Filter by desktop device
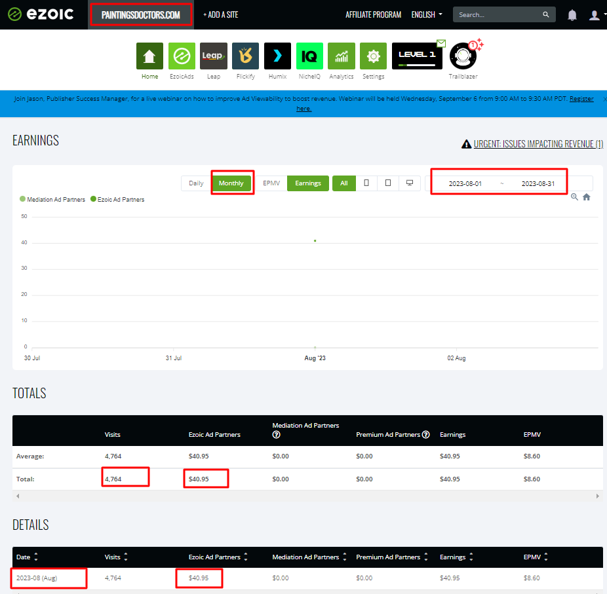Image resolution: width=607 pixels, height=594 pixels. 410,183
